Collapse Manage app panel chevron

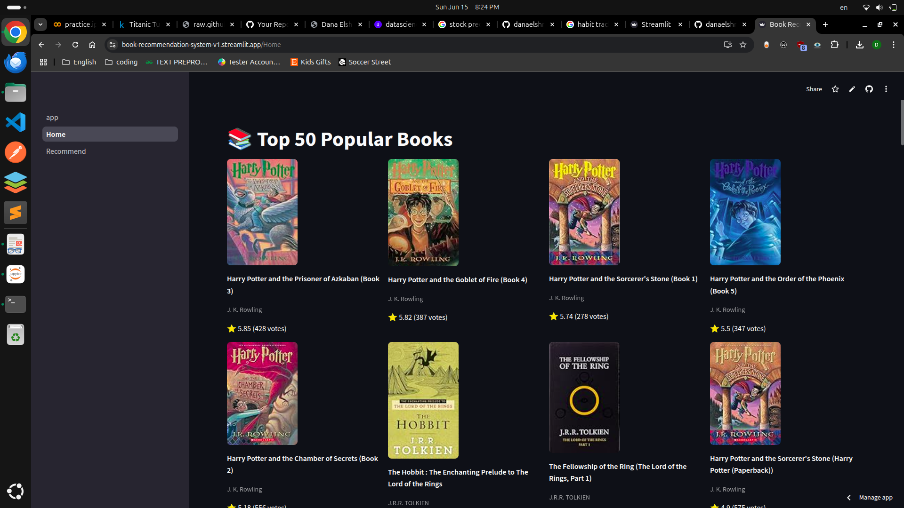pos(848,497)
